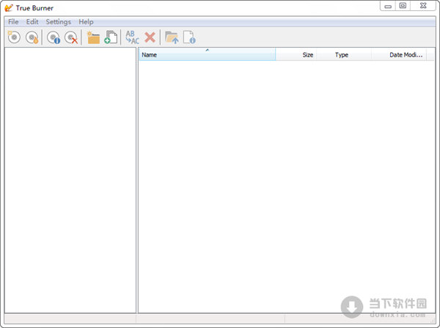Maximize the True Burner window
The image size is (440, 328).
pos(403,6)
